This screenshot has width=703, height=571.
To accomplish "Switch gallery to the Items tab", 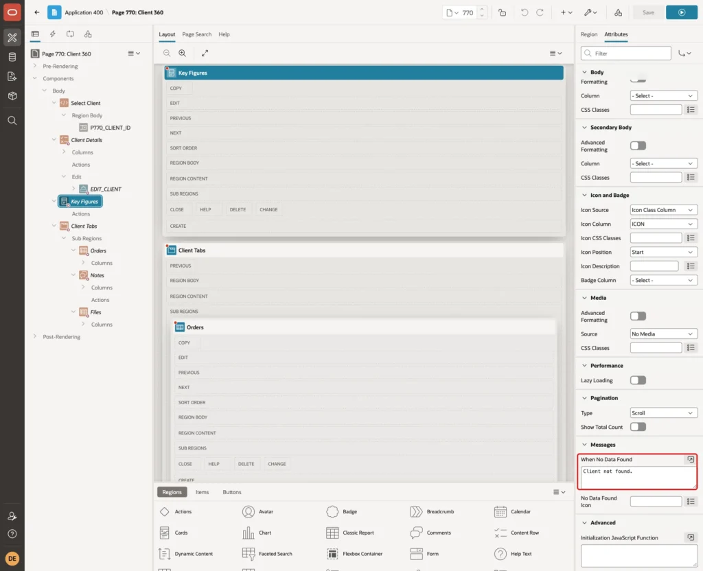I will pyautogui.click(x=203, y=492).
